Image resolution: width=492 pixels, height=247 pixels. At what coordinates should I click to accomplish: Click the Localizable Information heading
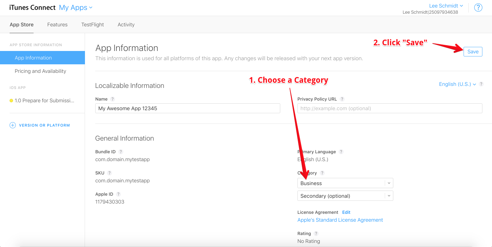tap(130, 86)
